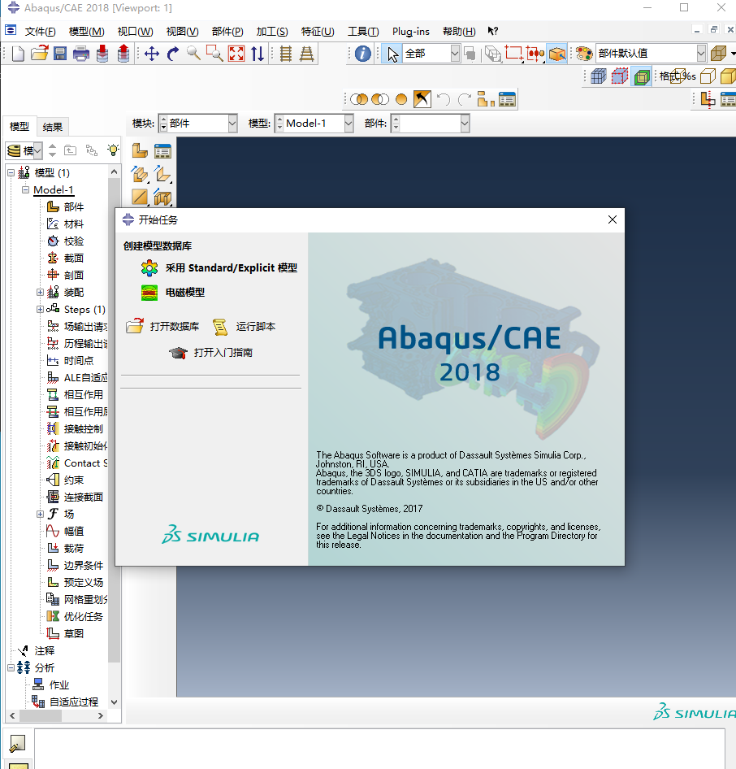Open the Part Manager icon
Image resolution: width=736 pixels, height=769 pixels.
[x=162, y=151]
